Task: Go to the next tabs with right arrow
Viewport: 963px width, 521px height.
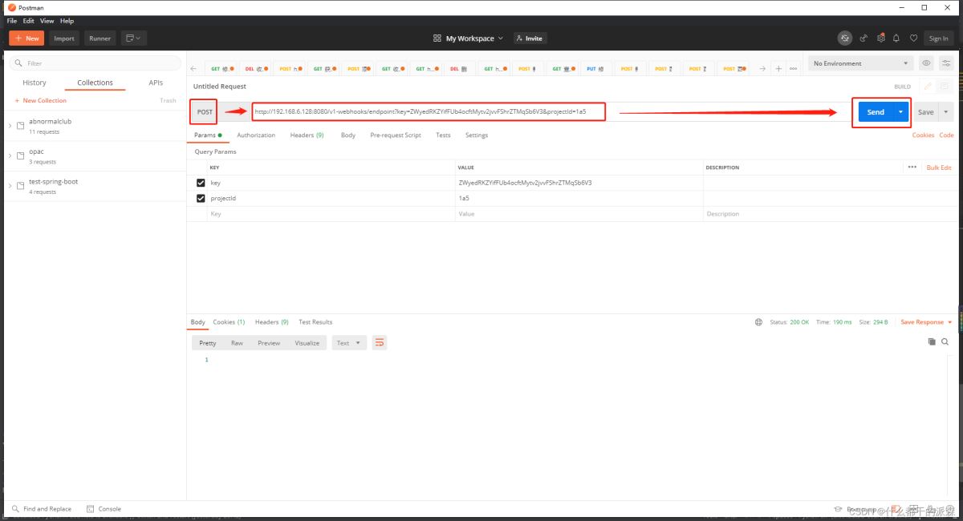Action: [762, 69]
